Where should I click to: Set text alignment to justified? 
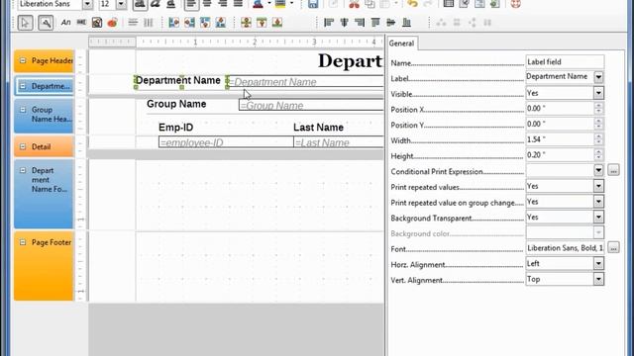point(238,4)
